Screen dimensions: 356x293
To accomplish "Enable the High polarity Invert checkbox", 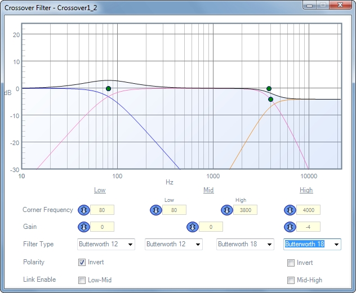I will [x=291, y=263].
